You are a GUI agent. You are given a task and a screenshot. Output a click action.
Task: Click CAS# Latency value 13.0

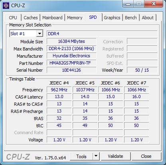click(x=59, y=97)
